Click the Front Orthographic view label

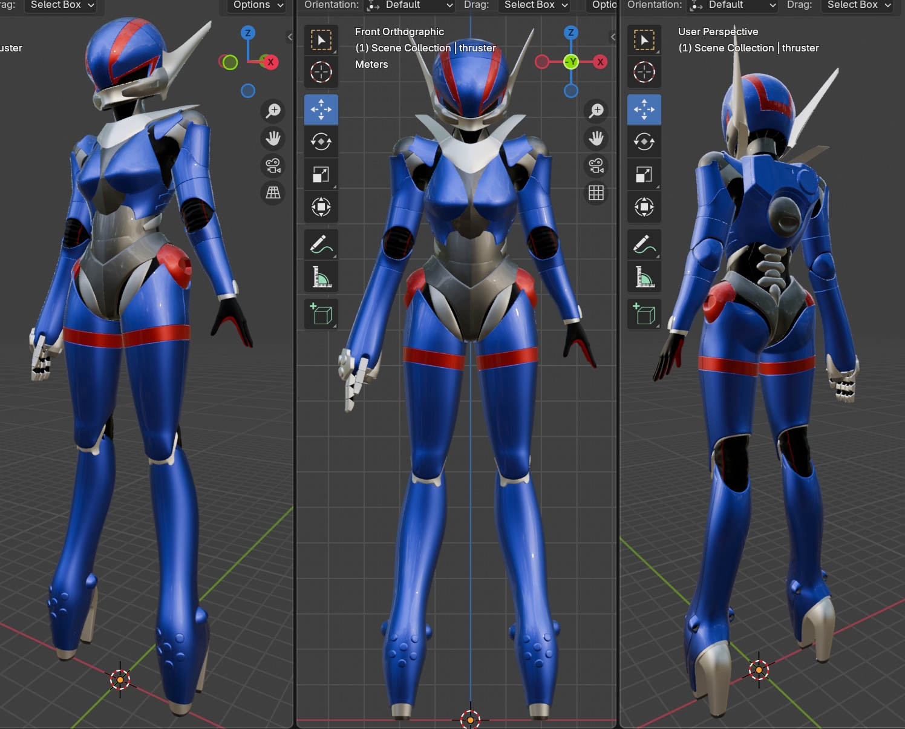399,31
